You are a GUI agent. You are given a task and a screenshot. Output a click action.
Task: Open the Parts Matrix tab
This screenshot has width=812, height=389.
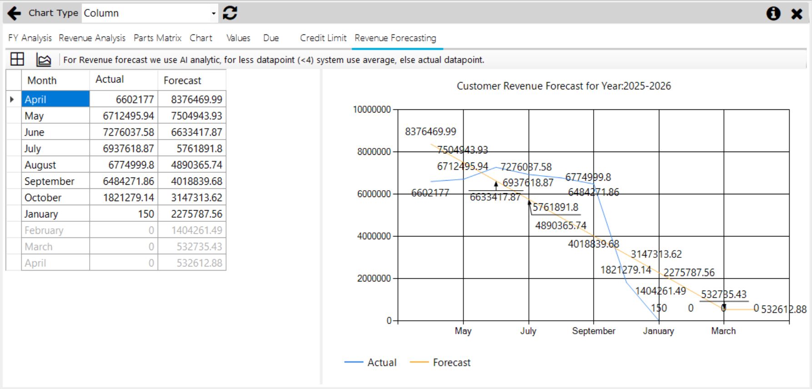coord(157,38)
